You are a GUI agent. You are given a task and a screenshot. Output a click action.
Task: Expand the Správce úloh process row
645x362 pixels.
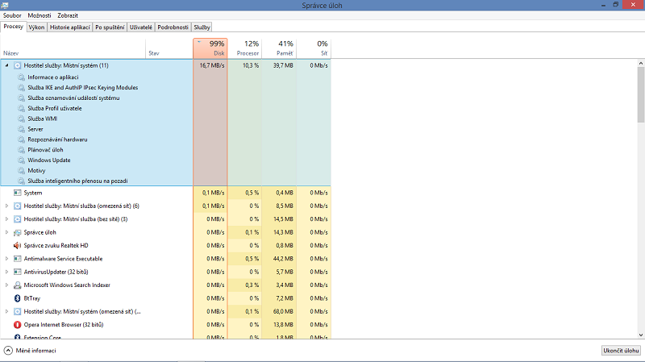point(7,232)
